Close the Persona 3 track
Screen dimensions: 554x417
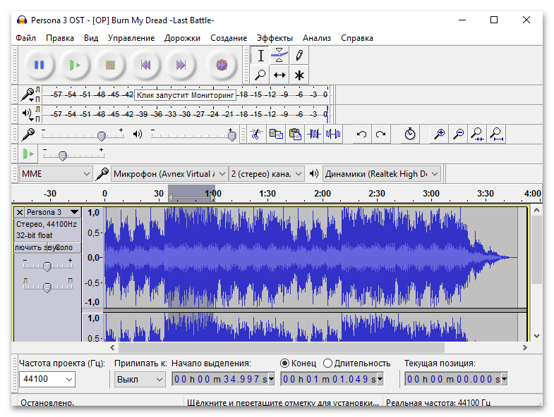(20, 212)
